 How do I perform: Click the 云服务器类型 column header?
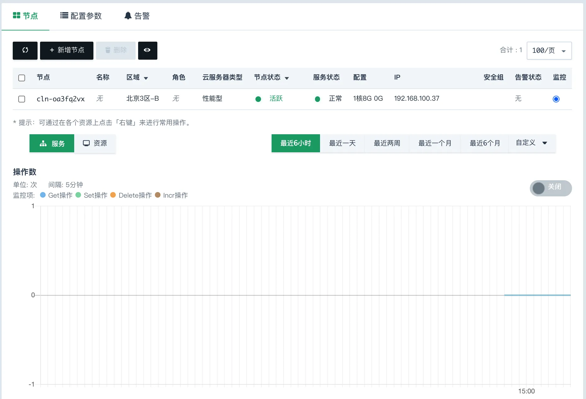[222, 77]
